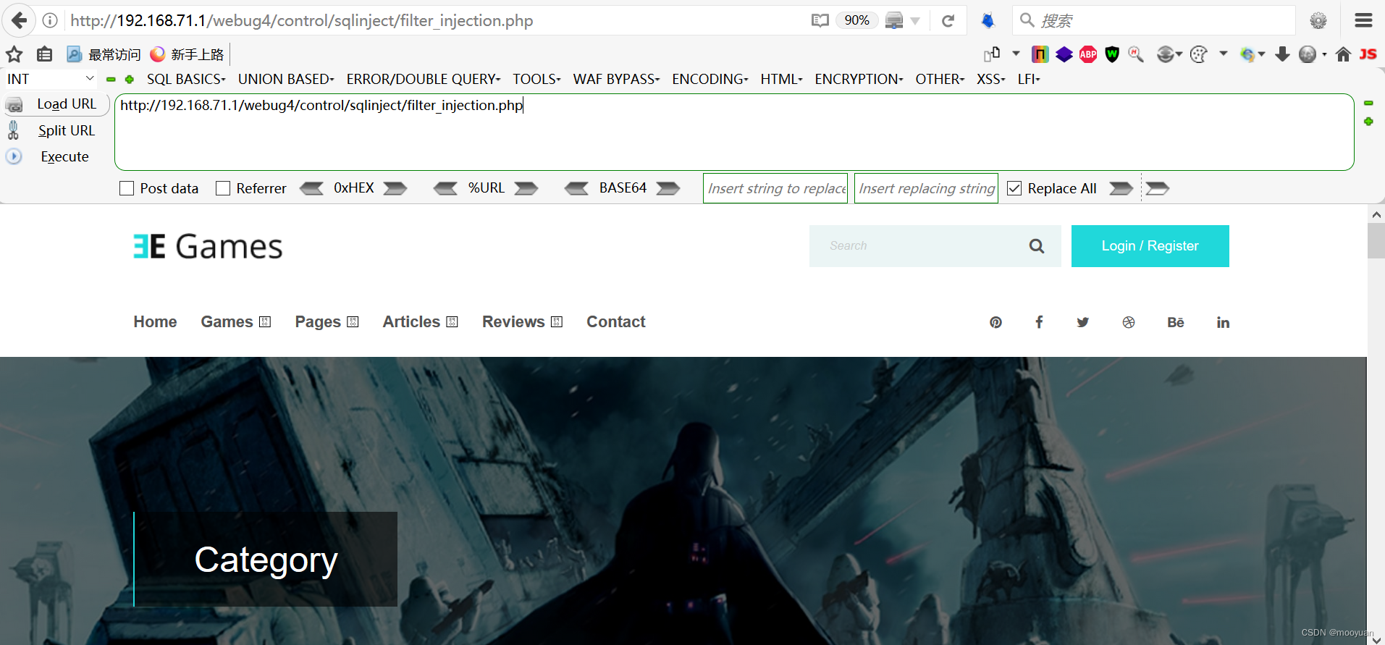Image resolution: width=1385 pixels, height=645 pixels.
Task: Expand the ERROR/DOUBLE QUERY menu
Action: 424,79
